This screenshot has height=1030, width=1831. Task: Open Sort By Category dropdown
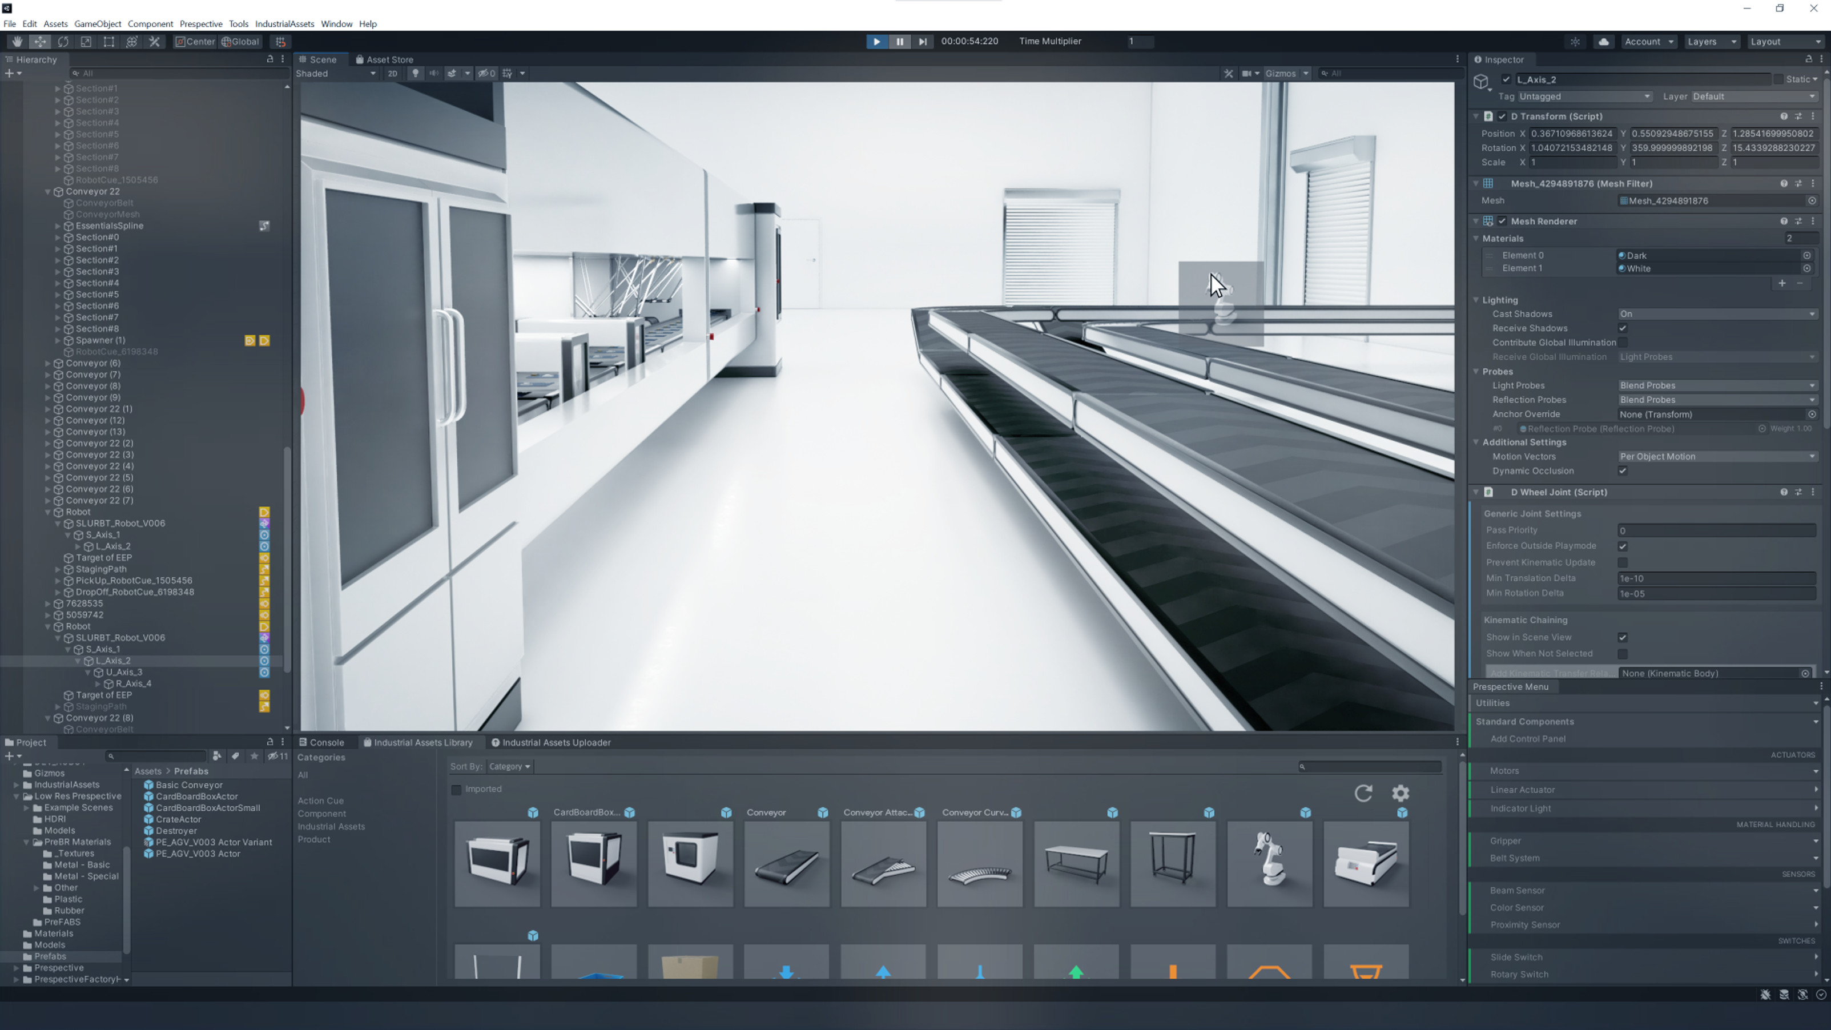509,766
